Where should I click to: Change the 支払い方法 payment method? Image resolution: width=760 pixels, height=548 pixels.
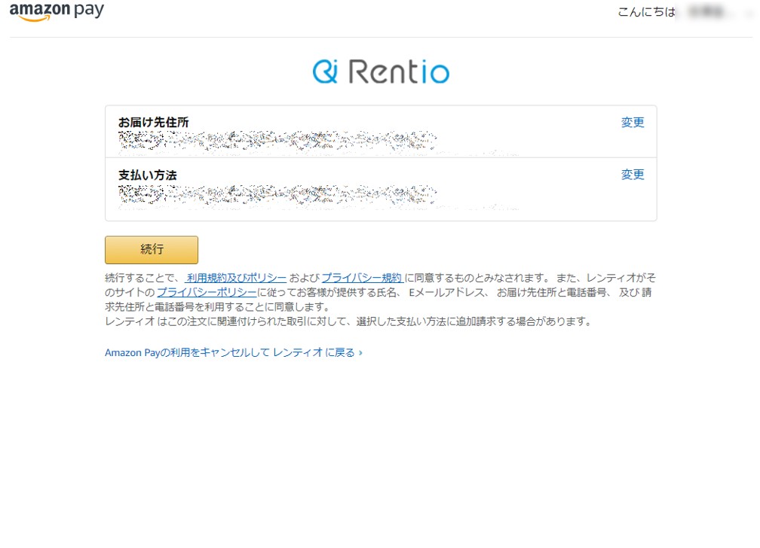(633, 175)
